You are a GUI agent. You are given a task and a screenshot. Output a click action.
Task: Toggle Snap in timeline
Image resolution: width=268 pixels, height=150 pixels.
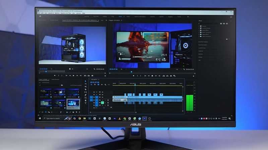click(x=95, y=85)
